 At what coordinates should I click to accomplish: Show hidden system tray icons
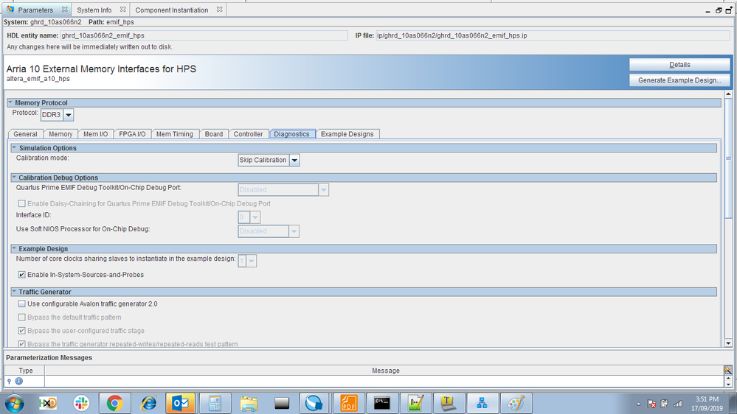[638, 404]
